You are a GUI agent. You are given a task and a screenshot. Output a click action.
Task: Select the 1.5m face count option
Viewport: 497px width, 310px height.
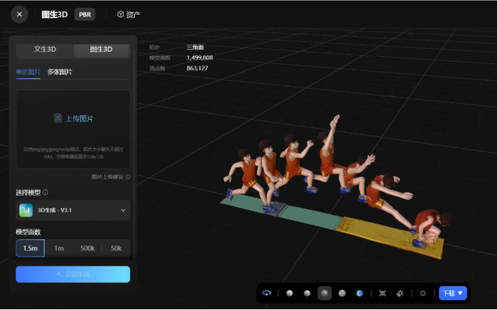click(30, 248)
